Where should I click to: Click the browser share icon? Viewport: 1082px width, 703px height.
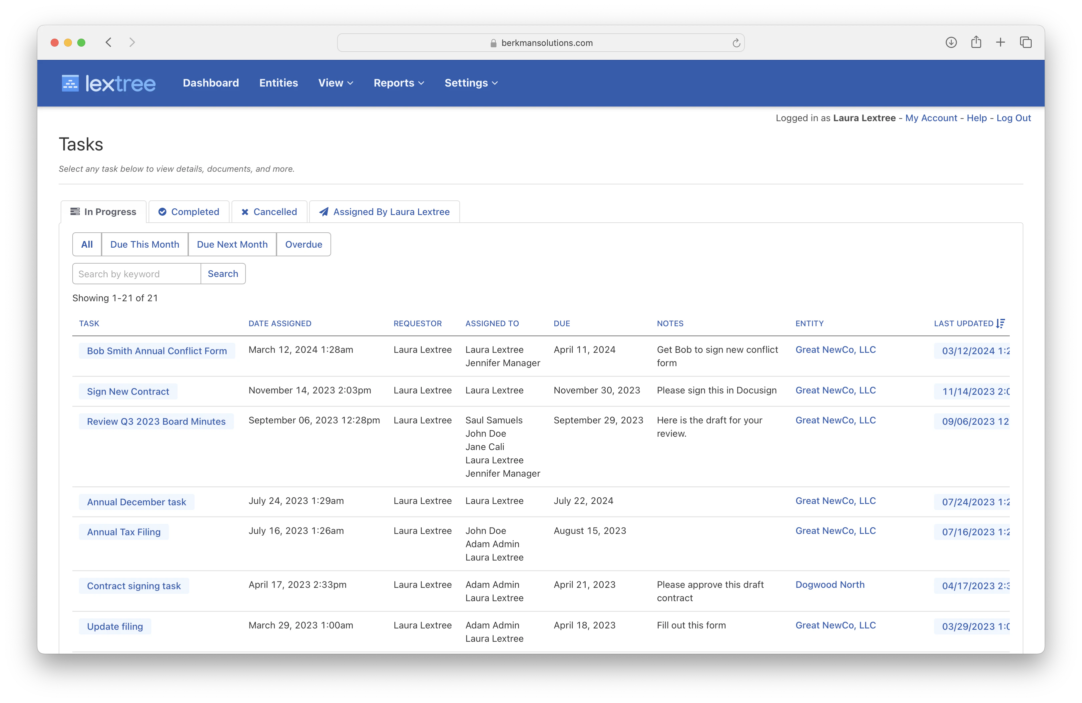976,42
